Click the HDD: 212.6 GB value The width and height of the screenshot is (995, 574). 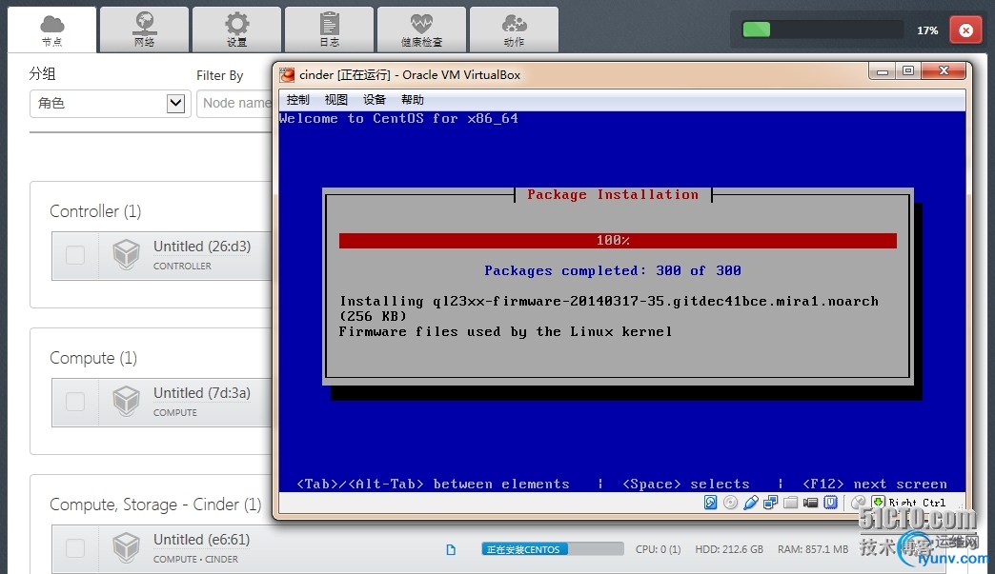click(728, 549)
